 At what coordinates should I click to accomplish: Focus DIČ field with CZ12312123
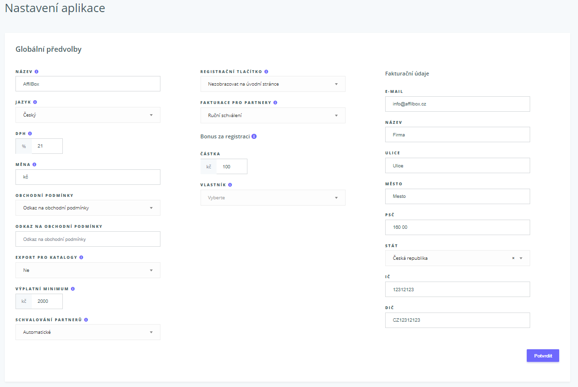(458, 320)
